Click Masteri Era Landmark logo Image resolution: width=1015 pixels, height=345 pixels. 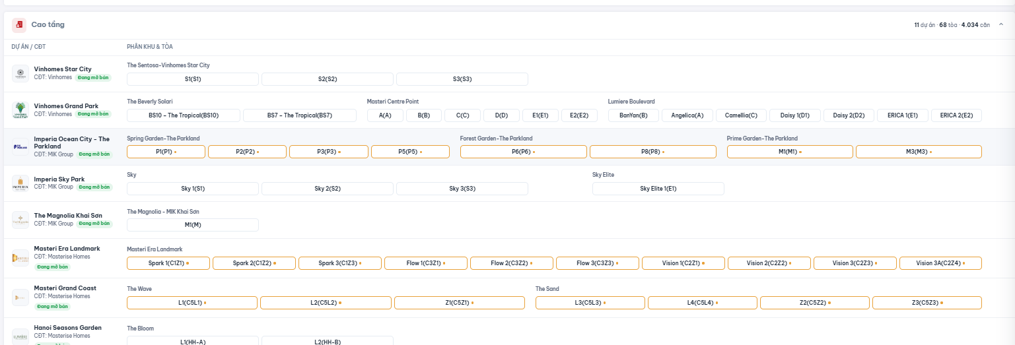tap(20, 259)
